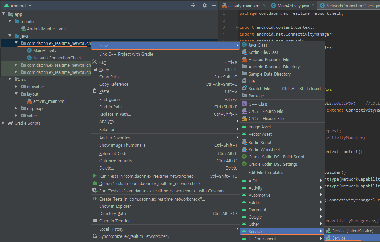Collapse the manifests folder
The image size is (380, 242).
coord(10,21)
